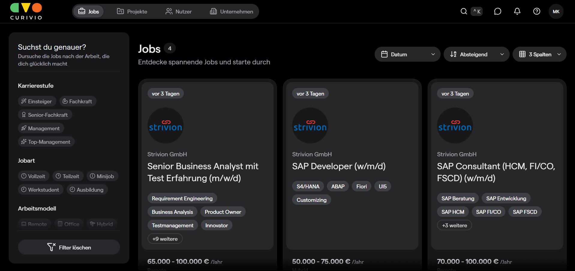This screenshot has width=575, height=271.
Task: Toggle the Top-Management filter chip
Action: coord(46,142)
